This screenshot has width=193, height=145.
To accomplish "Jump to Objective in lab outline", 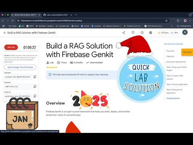I will tap(170, 56).
